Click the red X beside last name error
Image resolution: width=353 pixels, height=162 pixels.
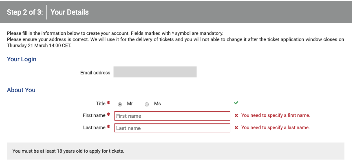[x=236, y=127]
